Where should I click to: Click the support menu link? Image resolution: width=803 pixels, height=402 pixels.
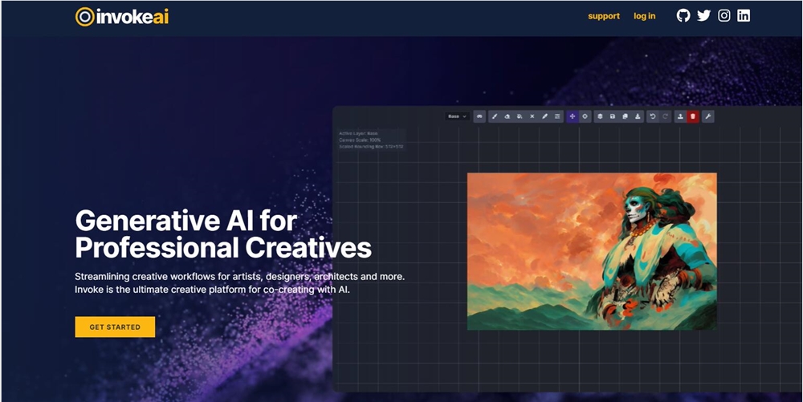[604, 16]
